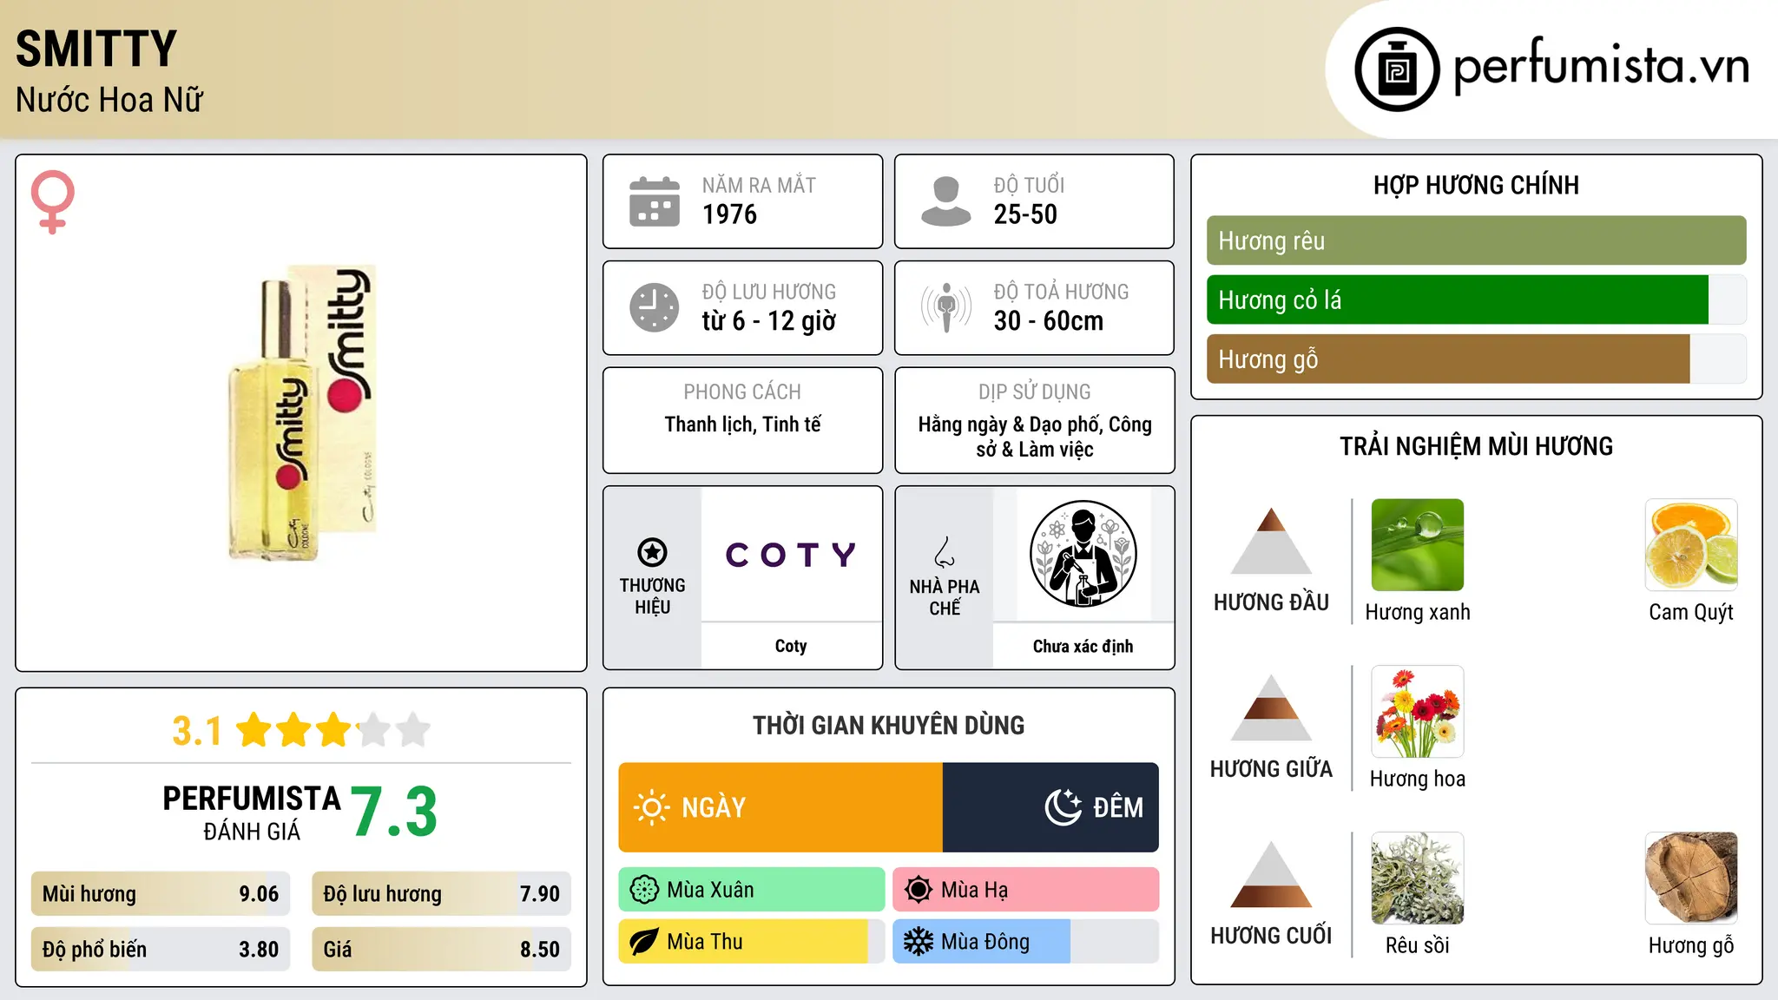This screenshot has width=1778, height=1000.
Task: Click the star badge icon above Thương hiệu
Action: click(652, 552)
